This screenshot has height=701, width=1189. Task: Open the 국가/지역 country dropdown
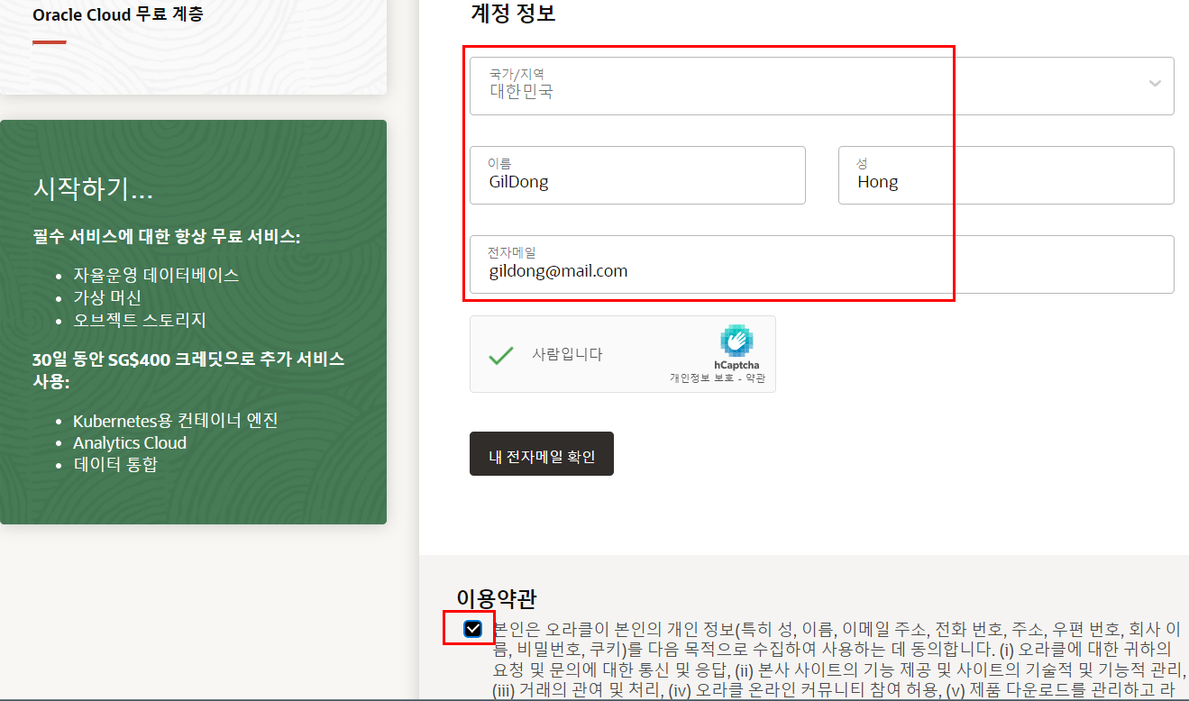(821, 86)
